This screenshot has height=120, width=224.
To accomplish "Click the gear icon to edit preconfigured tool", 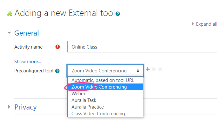I will 154,69.
